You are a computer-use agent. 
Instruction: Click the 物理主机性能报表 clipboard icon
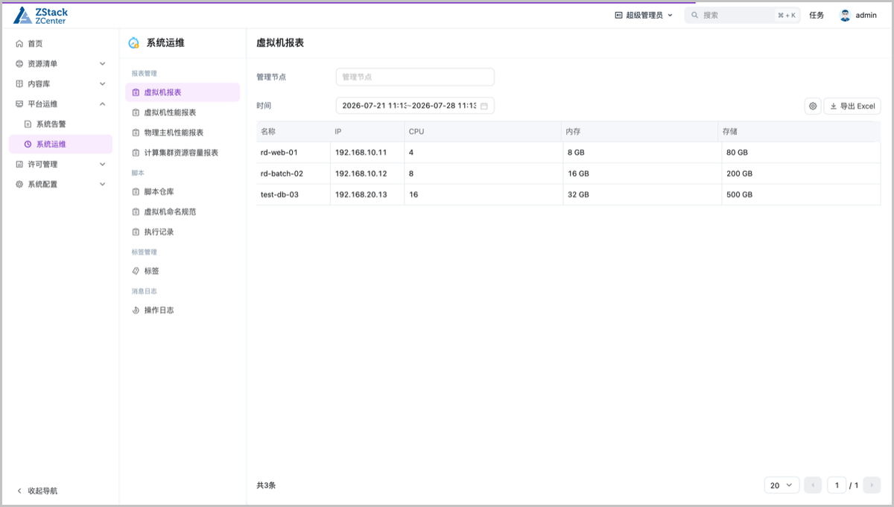[136, 133]
